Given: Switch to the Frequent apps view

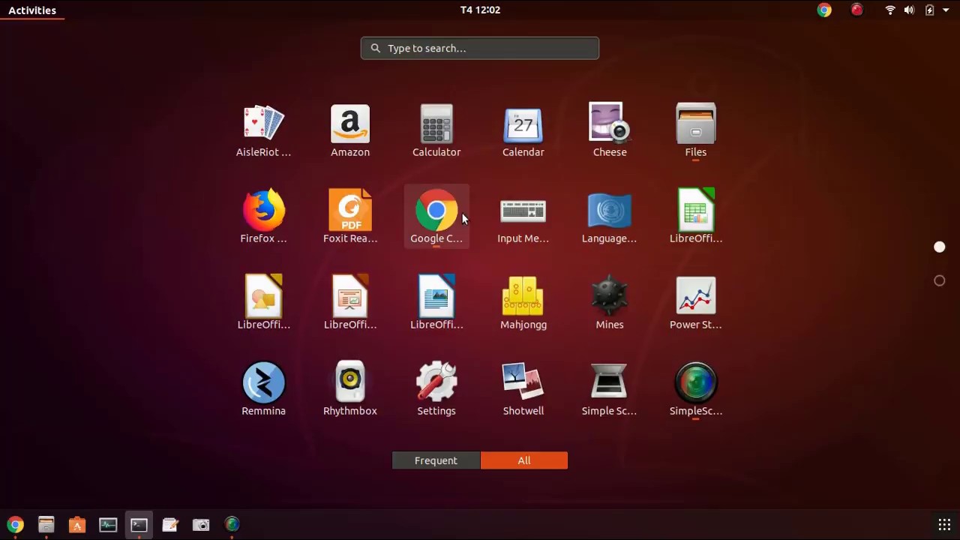Looking at the screenshot, I should 436,460.
